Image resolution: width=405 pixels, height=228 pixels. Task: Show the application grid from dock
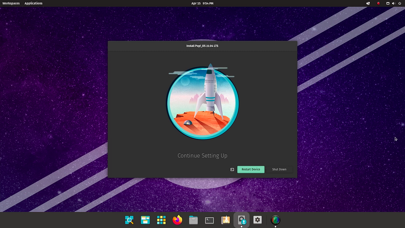161,220
